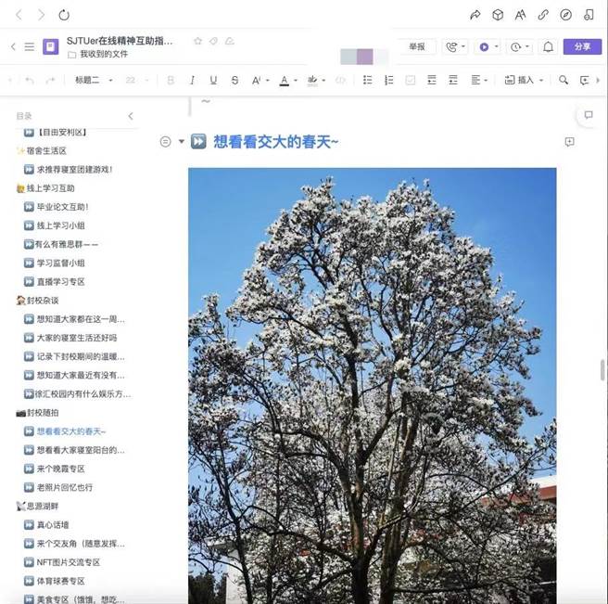The image size is (608, 604).
Task: Insert a checkbox task list
Action: (410, 81)
